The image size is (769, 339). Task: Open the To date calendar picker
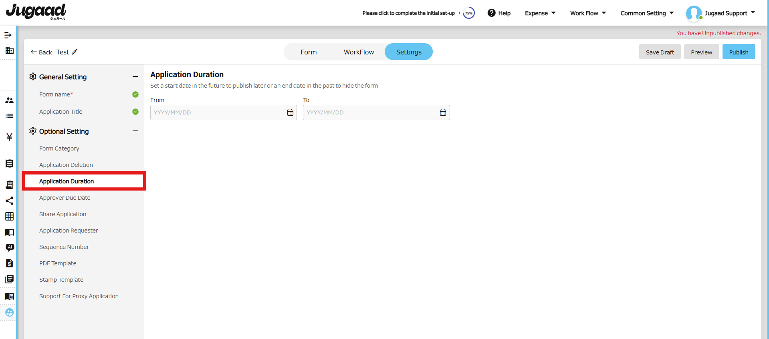[x=443, y=112]
